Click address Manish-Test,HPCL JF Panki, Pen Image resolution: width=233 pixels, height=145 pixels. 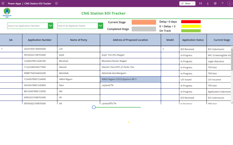pos(118,67)
